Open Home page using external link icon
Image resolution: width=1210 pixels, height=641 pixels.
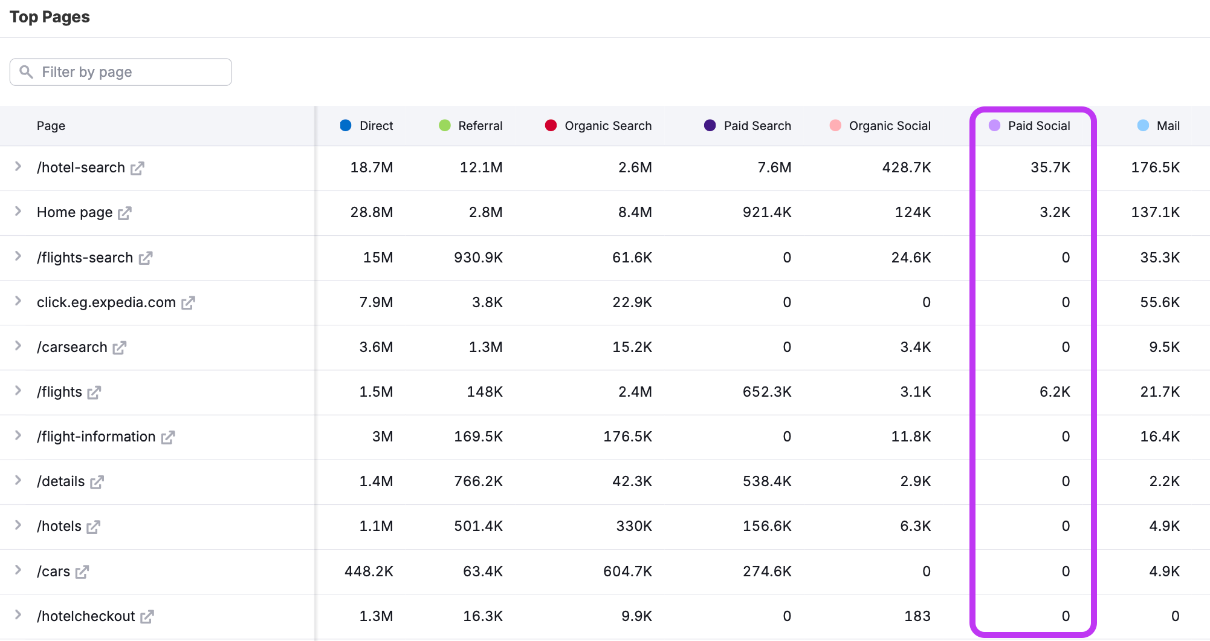tap(126, 212)
